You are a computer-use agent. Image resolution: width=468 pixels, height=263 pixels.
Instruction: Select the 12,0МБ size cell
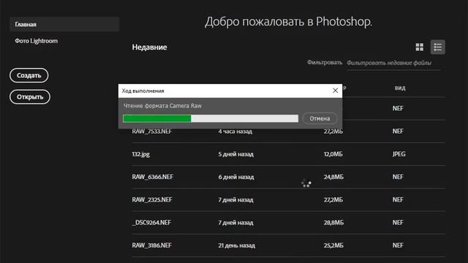pyautogui.click(x=333, y=154)
